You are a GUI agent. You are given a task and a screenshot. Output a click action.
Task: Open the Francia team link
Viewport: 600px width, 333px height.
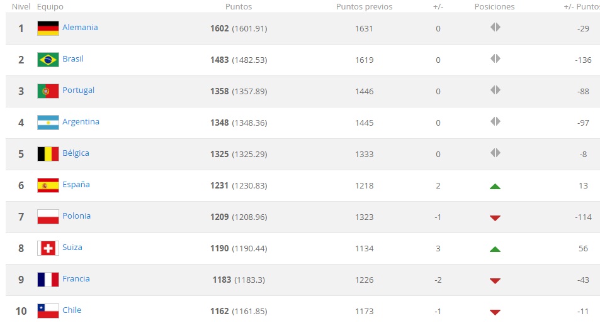(x=76, y=279)
